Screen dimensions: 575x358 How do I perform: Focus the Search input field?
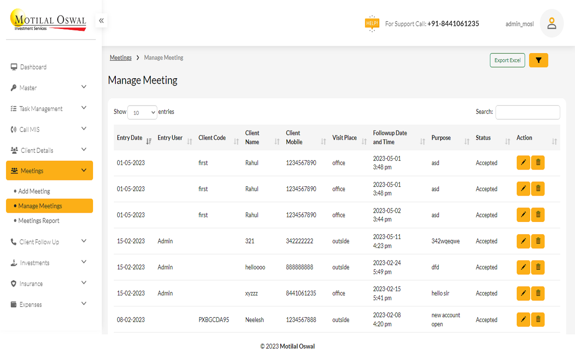click(x=527, y=112)
